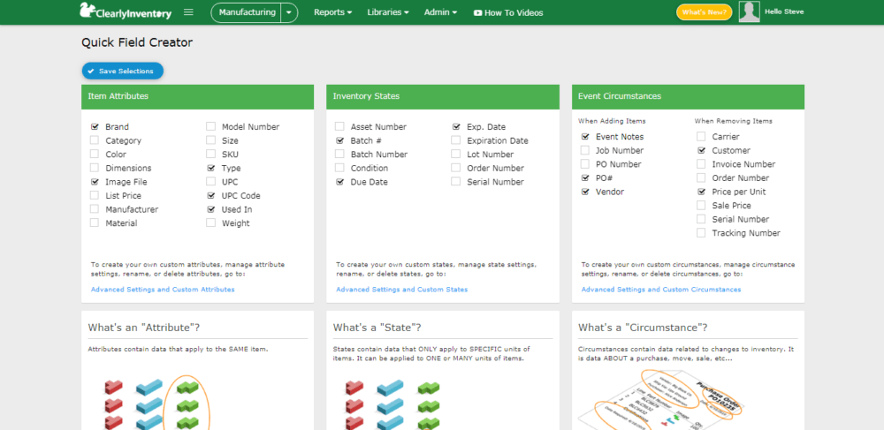Image resolution: width=884 pixels, height=430 pixels.
Task: Click the ClearlyInventory squirrel logo
Action: (x=126, y=11)
